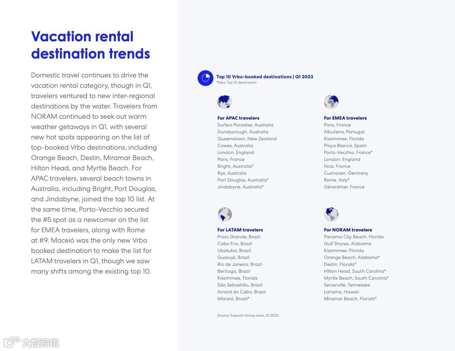Click 'Jindabyne, Australia*' entry
455x351 pixels.
pos(240,187)
